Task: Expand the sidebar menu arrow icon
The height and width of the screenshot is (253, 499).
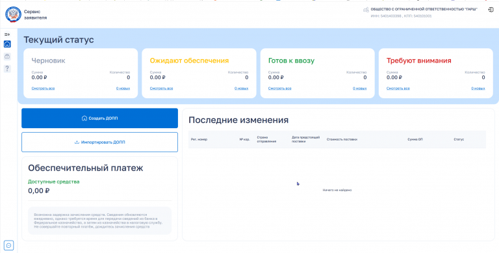Action: [7, 34]
